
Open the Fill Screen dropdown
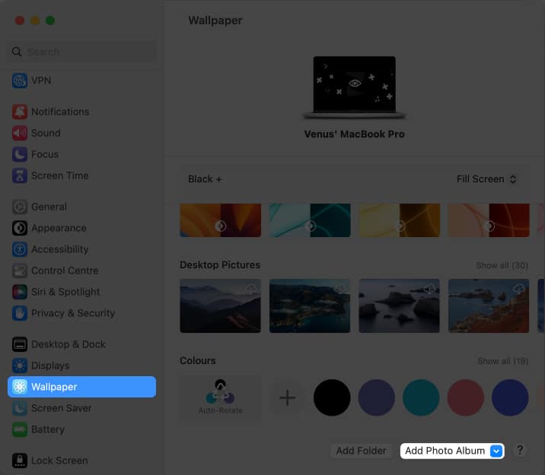pyautogui.click(x=486, y=179)
